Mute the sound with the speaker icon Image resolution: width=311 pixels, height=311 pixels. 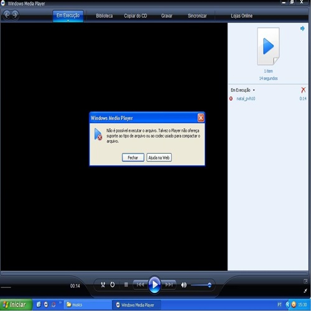pyautogui.click(x=183, y=285)
